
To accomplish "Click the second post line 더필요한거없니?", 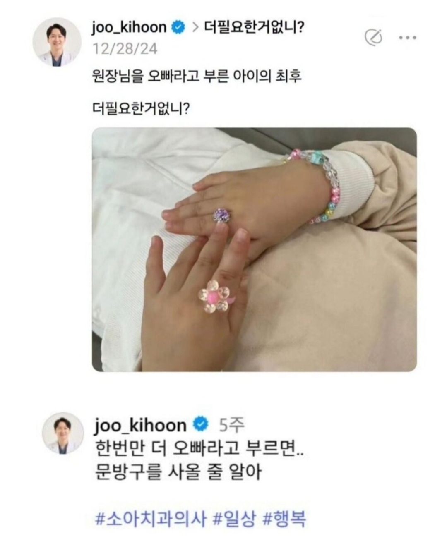I will coord(141,109).
